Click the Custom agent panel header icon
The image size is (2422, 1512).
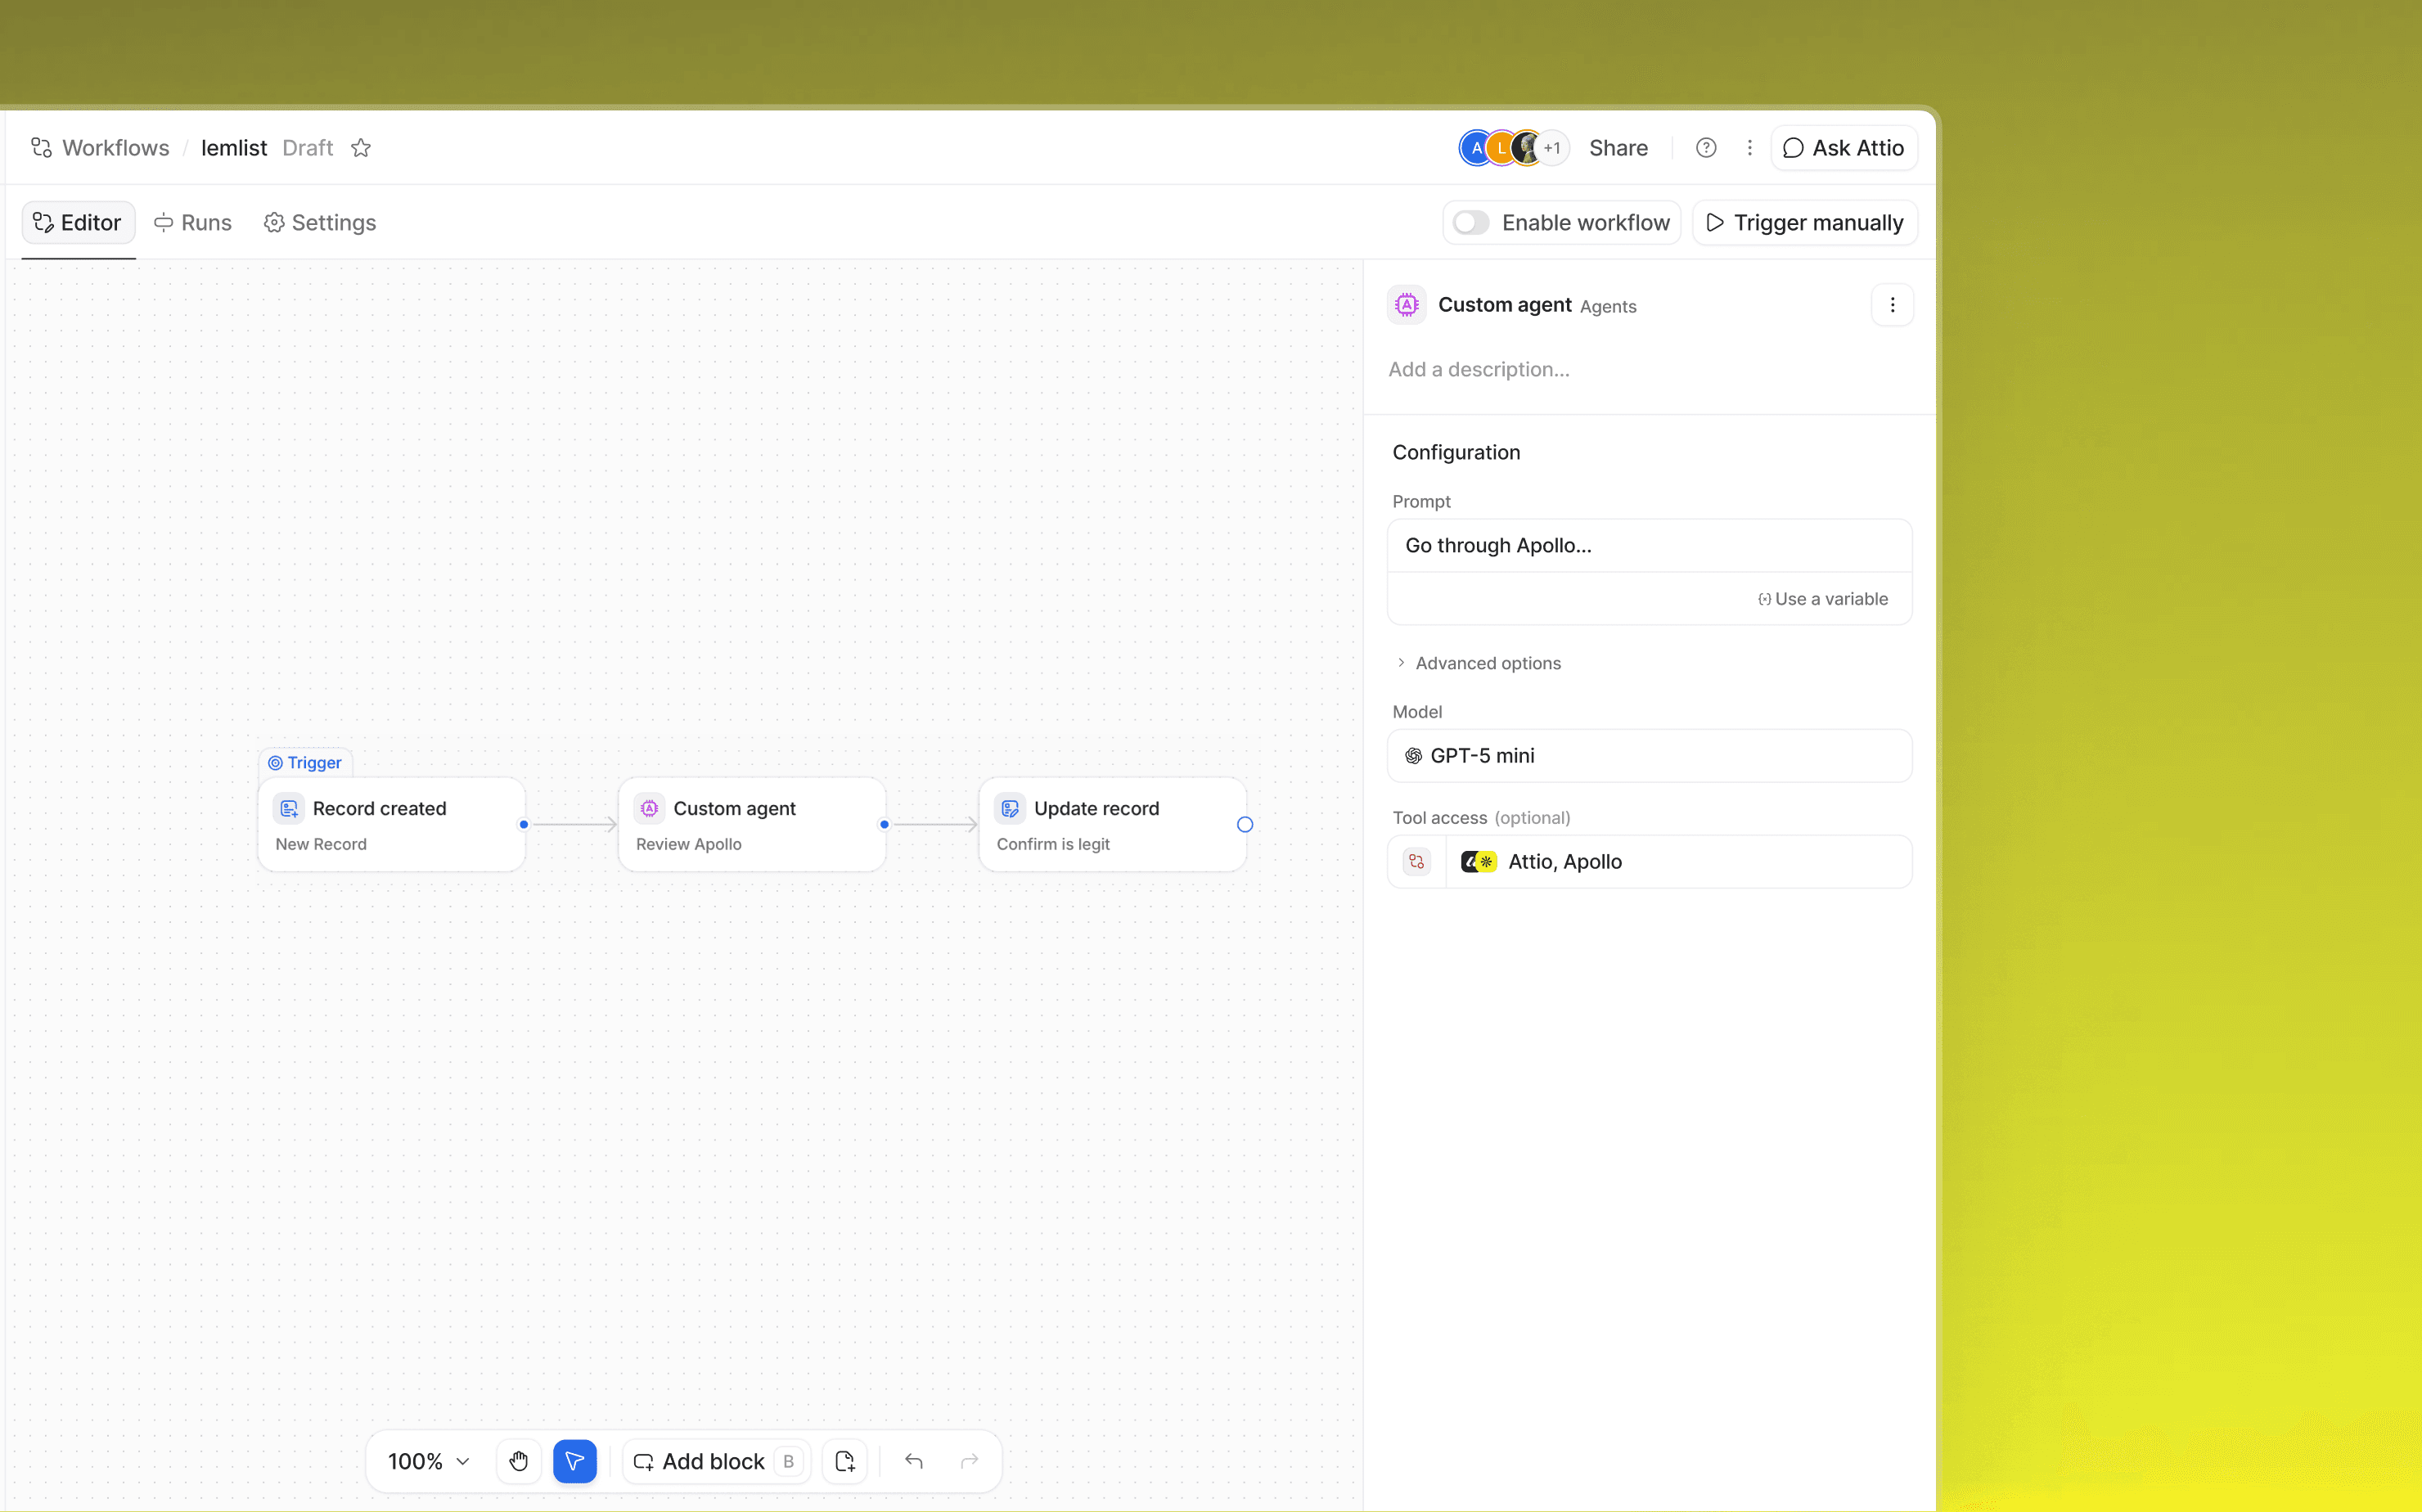(x=1407, y=305)
